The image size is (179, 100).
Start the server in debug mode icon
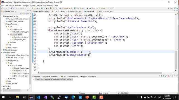pos(162,76)
